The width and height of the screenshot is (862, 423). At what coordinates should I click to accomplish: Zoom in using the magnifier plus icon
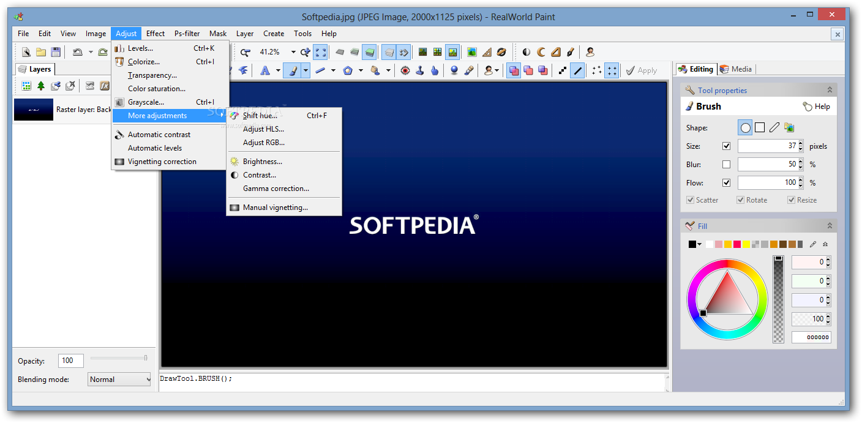point(305,52)
